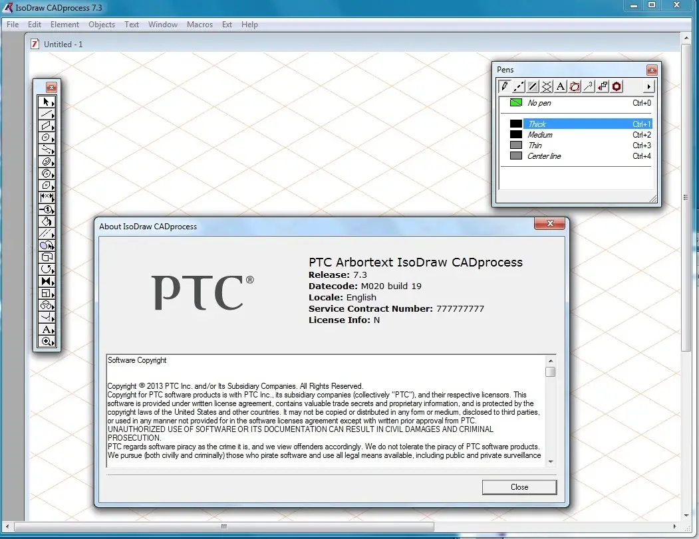The height and width of the screenshot is (539, 699).
Task: Select the outer thread ellipse tool
Action: point(47,173)
